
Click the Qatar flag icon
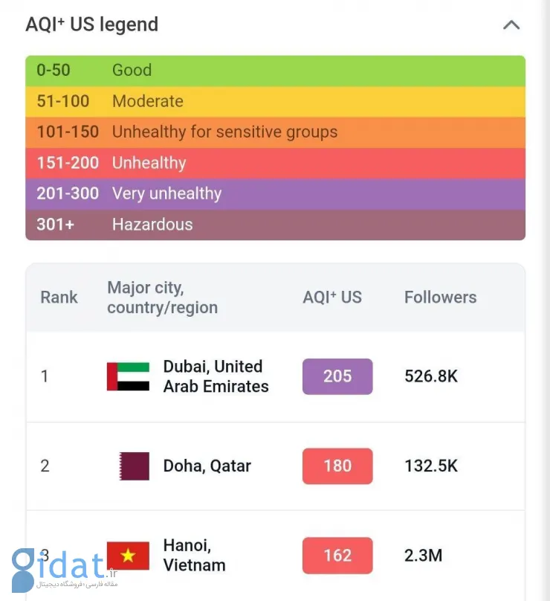click(134, 466)
